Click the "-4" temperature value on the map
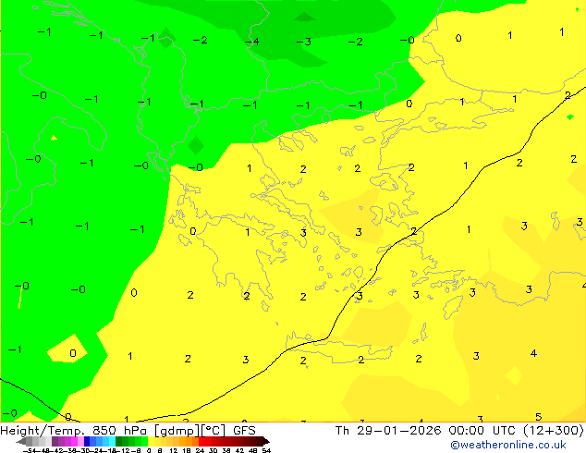This screenshot has width=586, height=453. pyautogui.click(x=252, y=42)
